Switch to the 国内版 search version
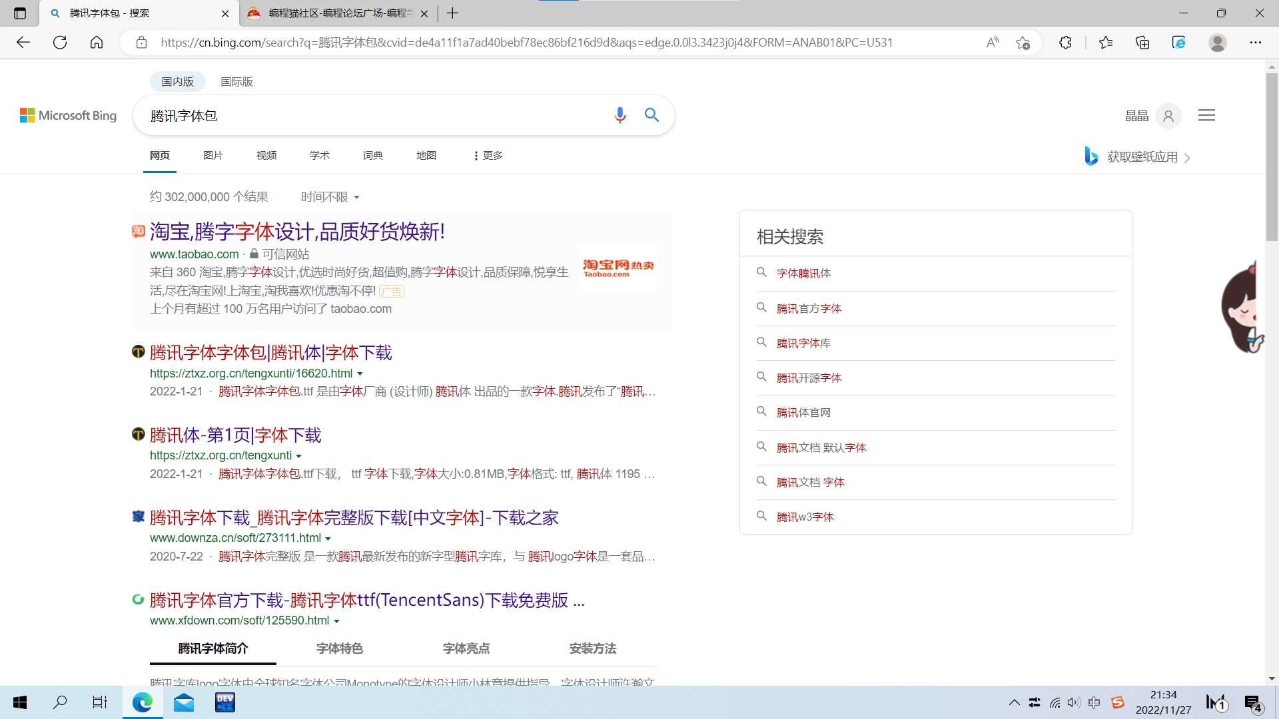 pyautogui.click(x=177, y=81)
